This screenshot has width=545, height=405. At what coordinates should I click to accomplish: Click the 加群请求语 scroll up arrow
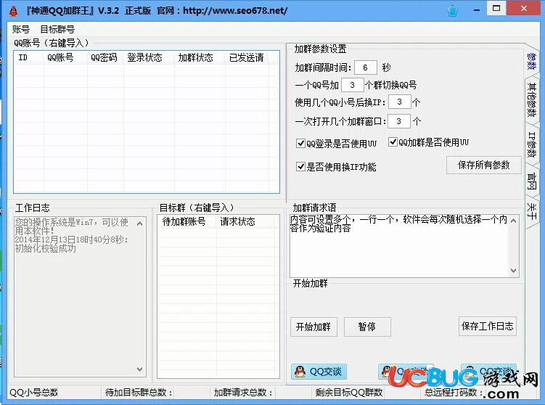513,221
